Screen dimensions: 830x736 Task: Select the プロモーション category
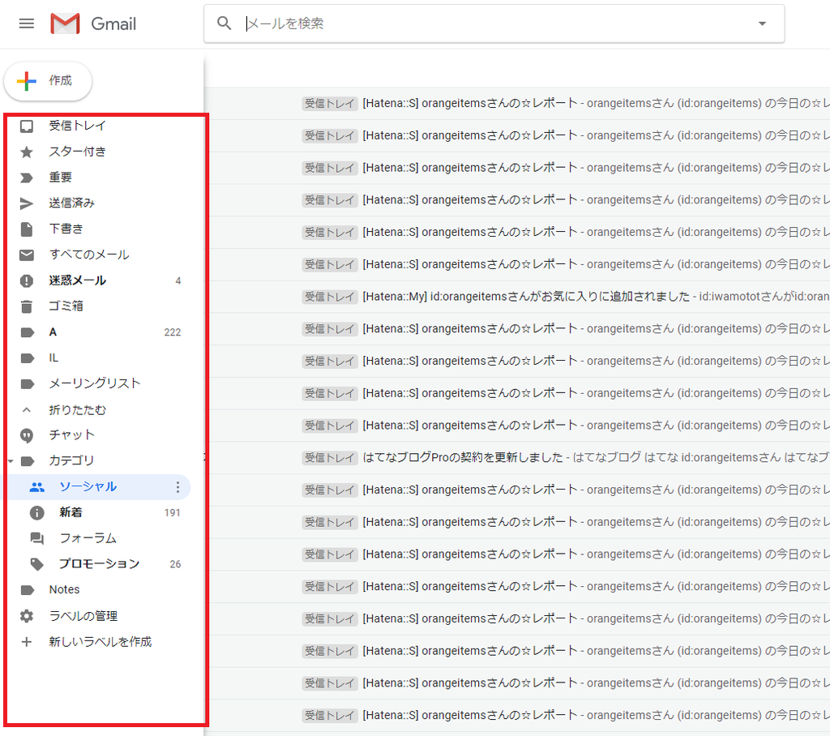pos(100,564)
